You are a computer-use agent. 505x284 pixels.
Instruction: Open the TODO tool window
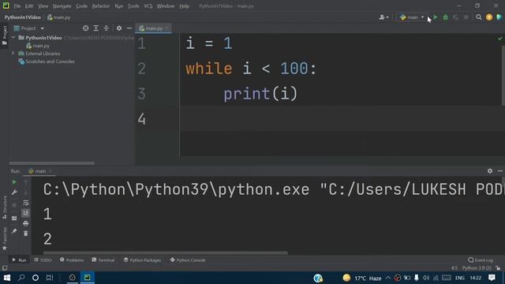pyautogui.click(x=43, y=260)
